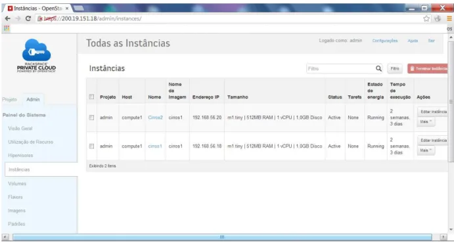This screenshot has height=243, width=454.
Task: Click the Endereço IP column header
Action: point(206,97)
